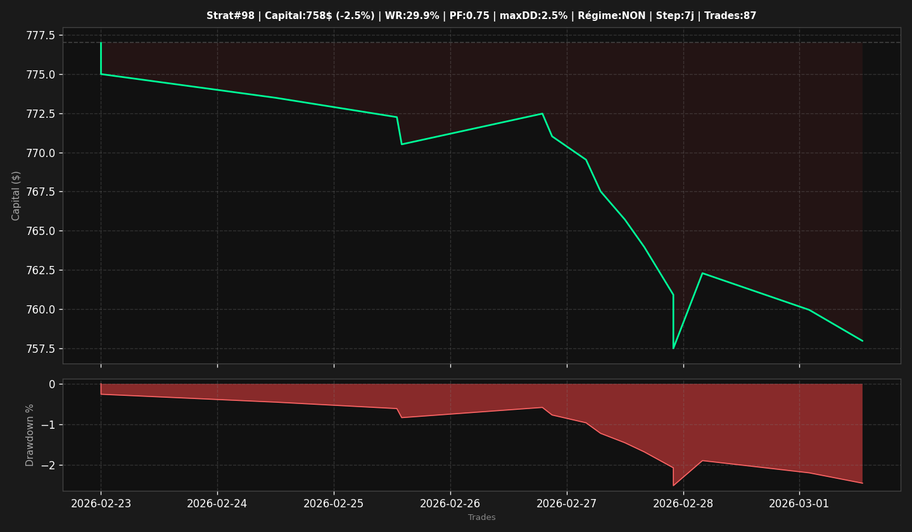The height and width of the screenshot is (532, 912).
Task: Click the 'Capital ($)' y-axis label
Action: (16, 196)
